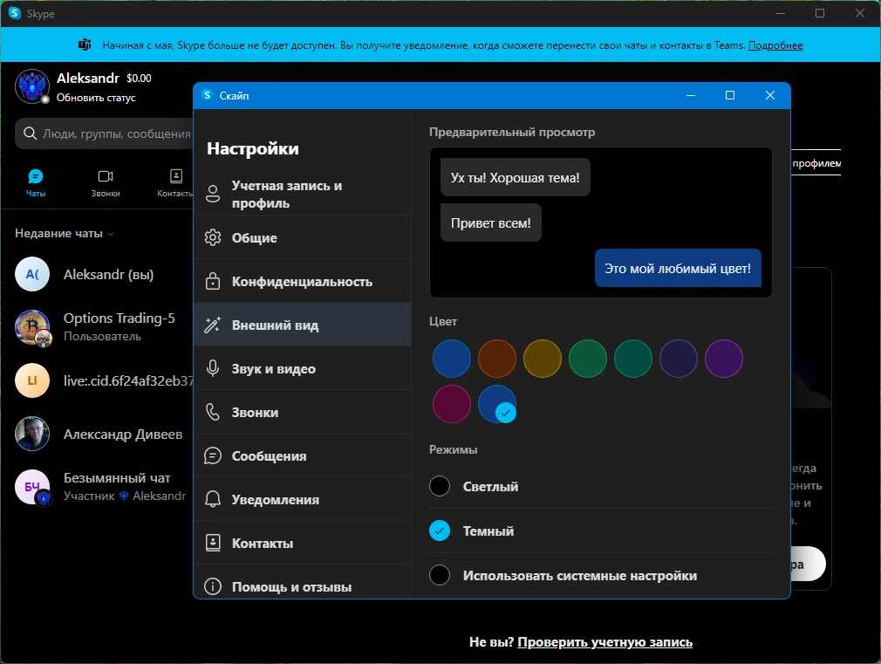The width and height of the screenshot is (881, 664).
Task: Click the Calls phone icon in settings
Action: pyautogui.click(x=212, y=412)
